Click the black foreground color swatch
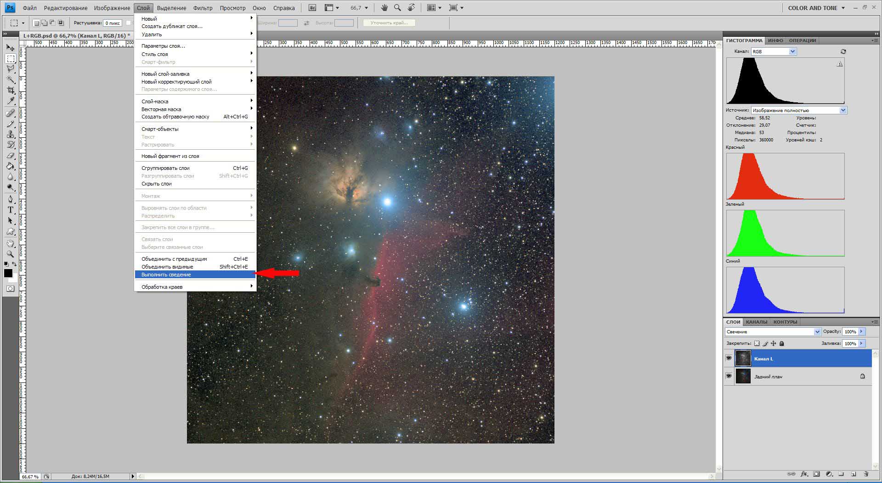The height and width of the screenshot is (483, 882). click(x=8, y=273)
